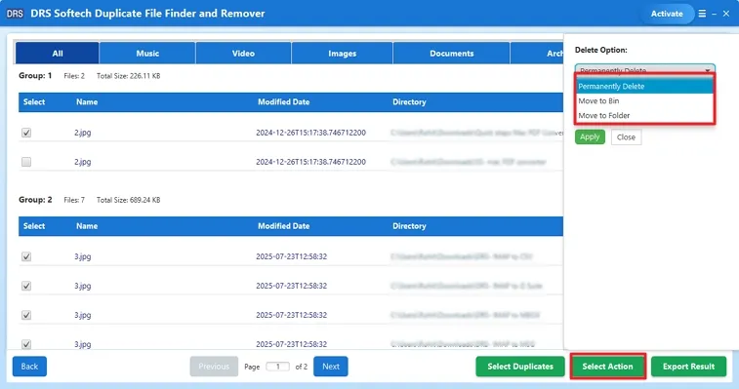Screen dimensions: 739x389
Task: Choose Permanently Delete option
Action: [x=644, y=86]
